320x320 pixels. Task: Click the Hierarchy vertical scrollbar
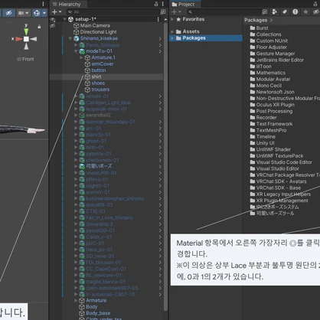point(165,166)
